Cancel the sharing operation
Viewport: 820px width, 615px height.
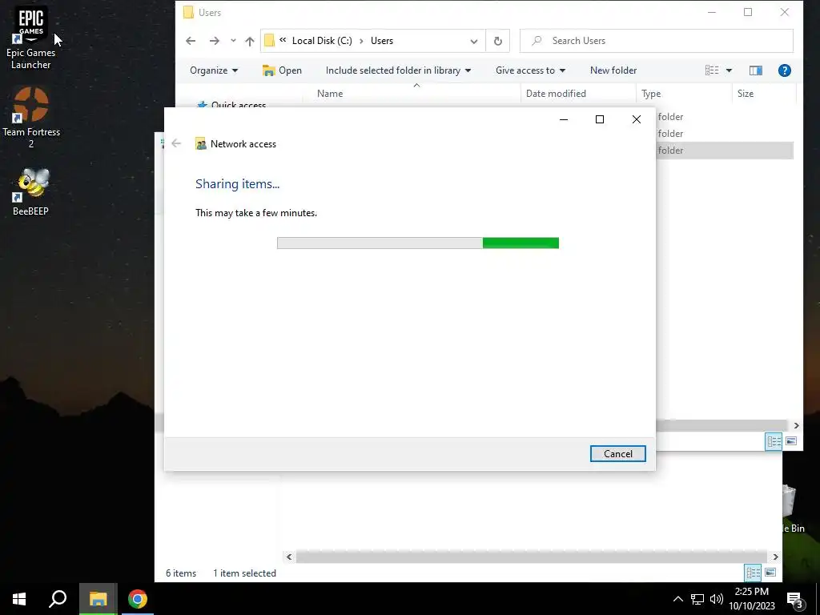[x=617, y=453]
